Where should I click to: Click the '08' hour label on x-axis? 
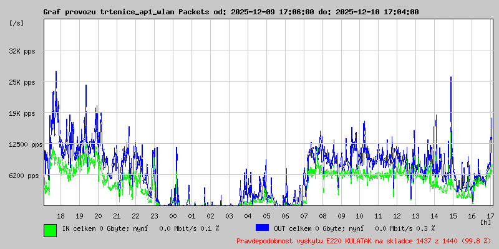pyautogui.click(x=322, y=216)
